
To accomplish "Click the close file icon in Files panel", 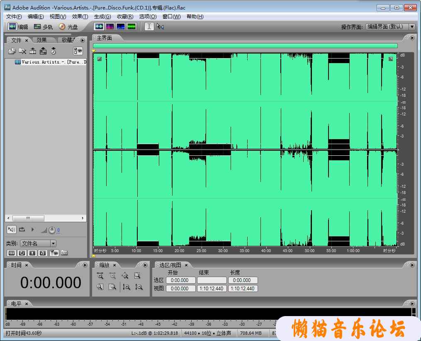I will coord(22,51).
